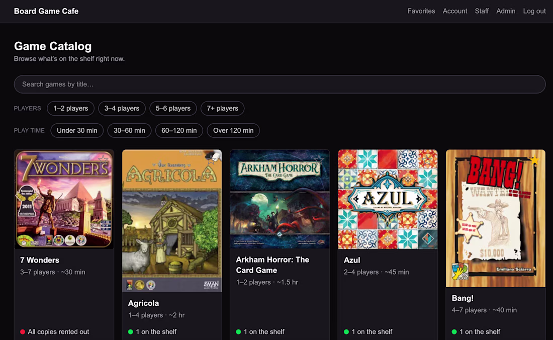This screenshot has height=340, width=553.
Task: Open the Azul game title
Action: (352, 261)
